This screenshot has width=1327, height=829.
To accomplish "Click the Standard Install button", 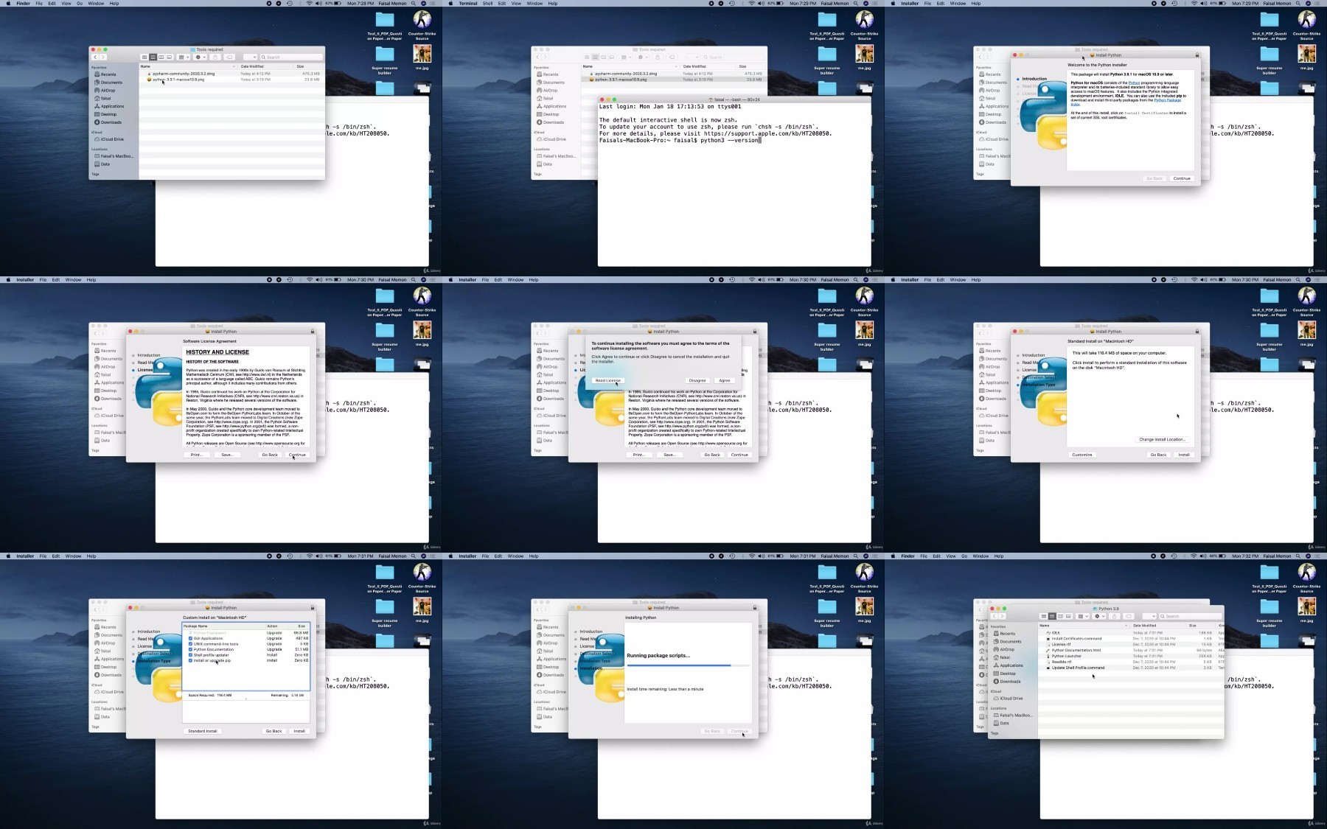I will pyautogui.click(x=203, y=731).
